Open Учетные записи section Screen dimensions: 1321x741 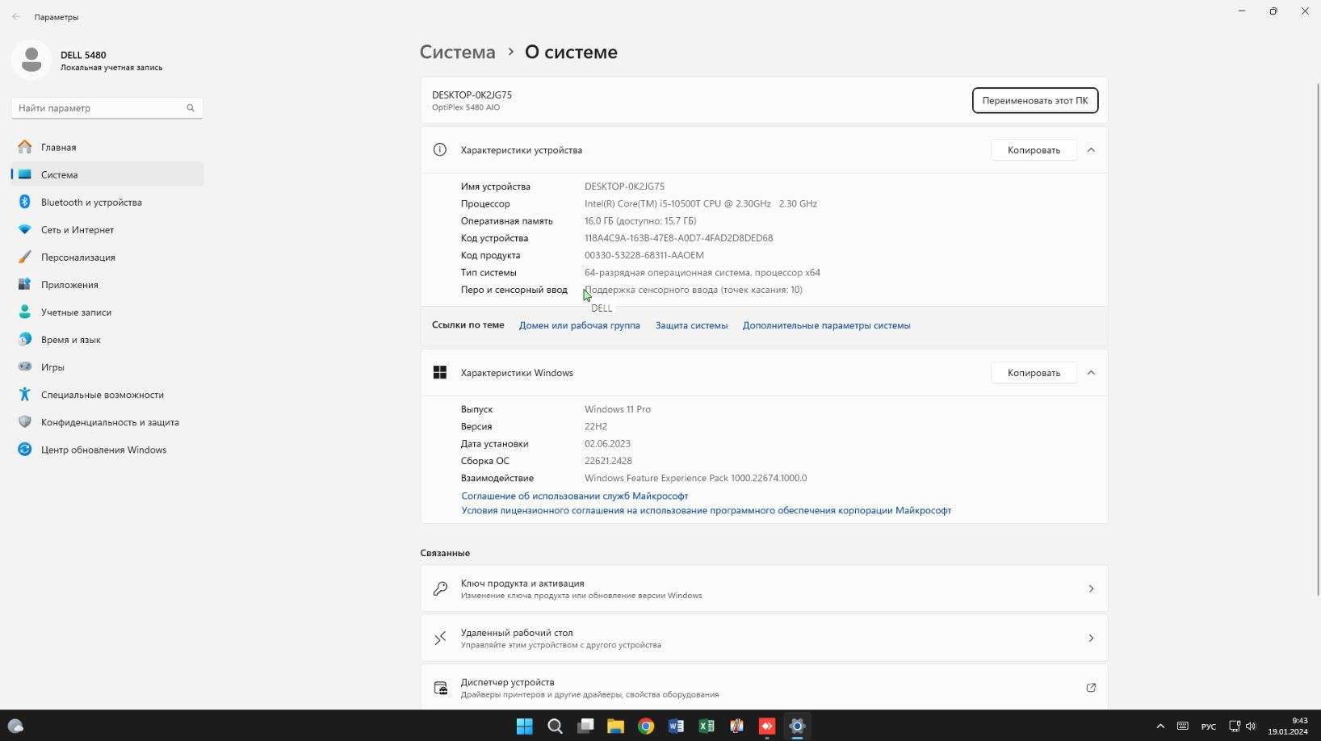(76, 312)
